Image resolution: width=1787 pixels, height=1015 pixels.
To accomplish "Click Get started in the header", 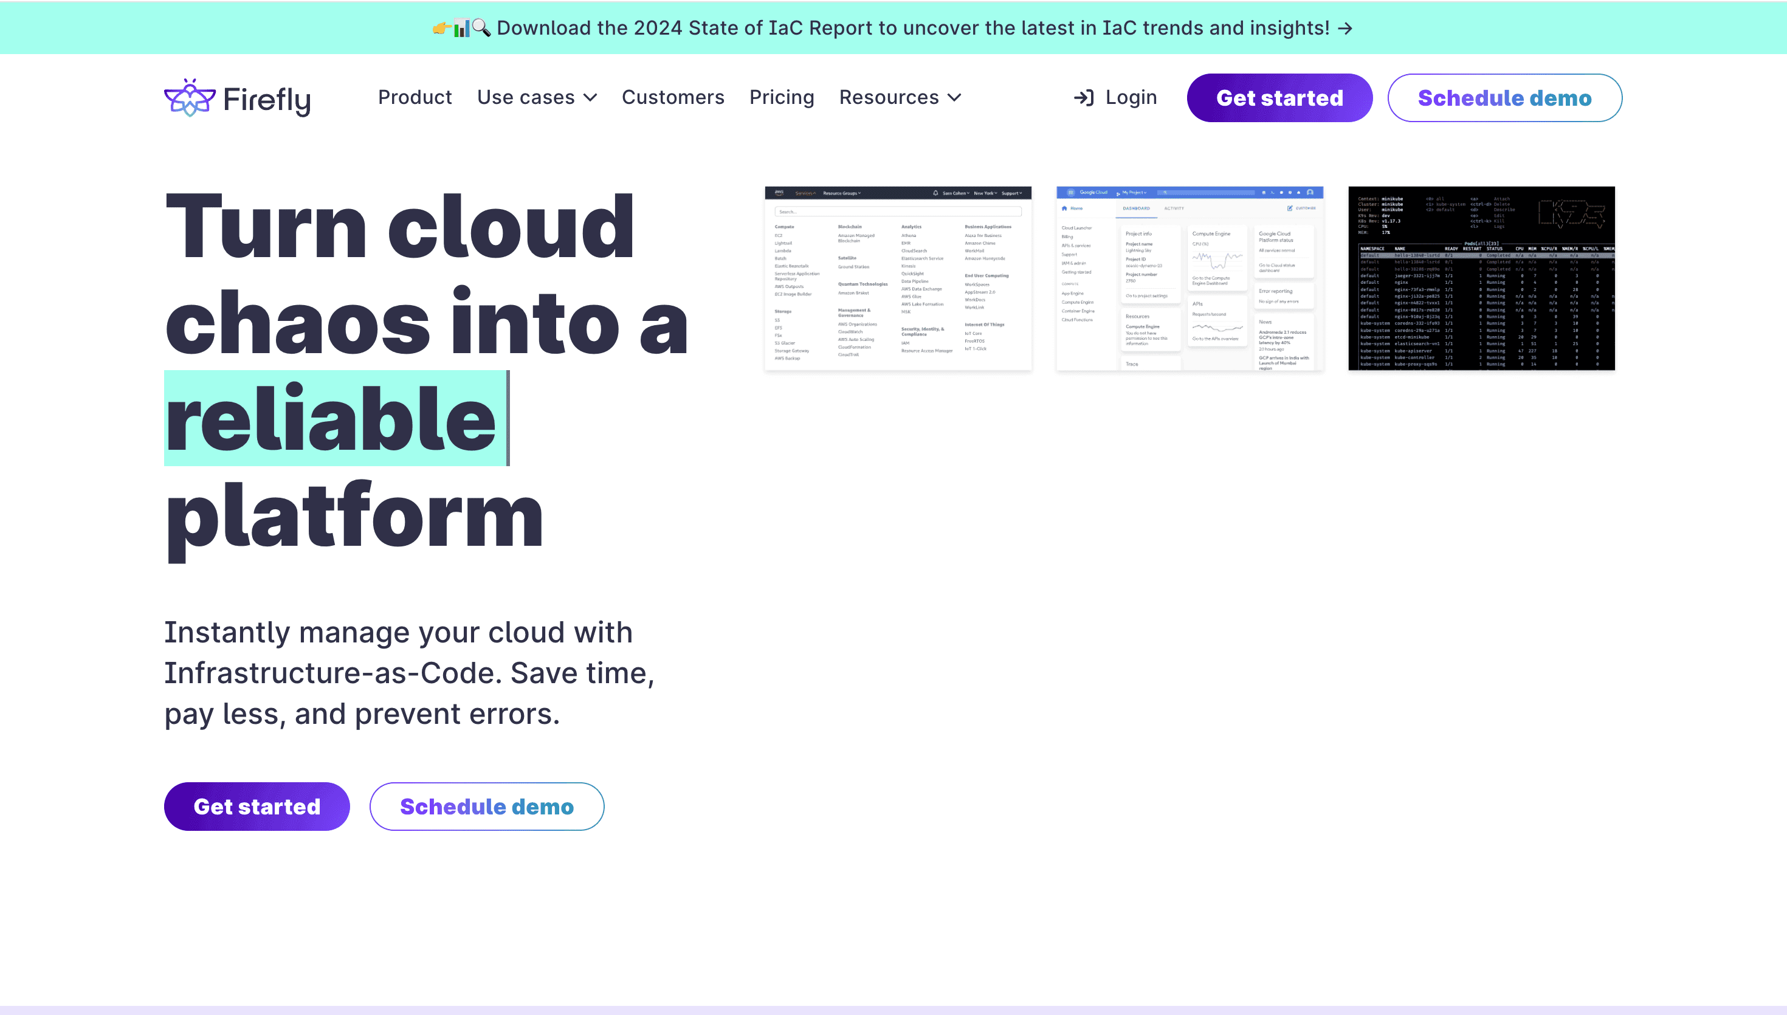I will coord(1279,98).
